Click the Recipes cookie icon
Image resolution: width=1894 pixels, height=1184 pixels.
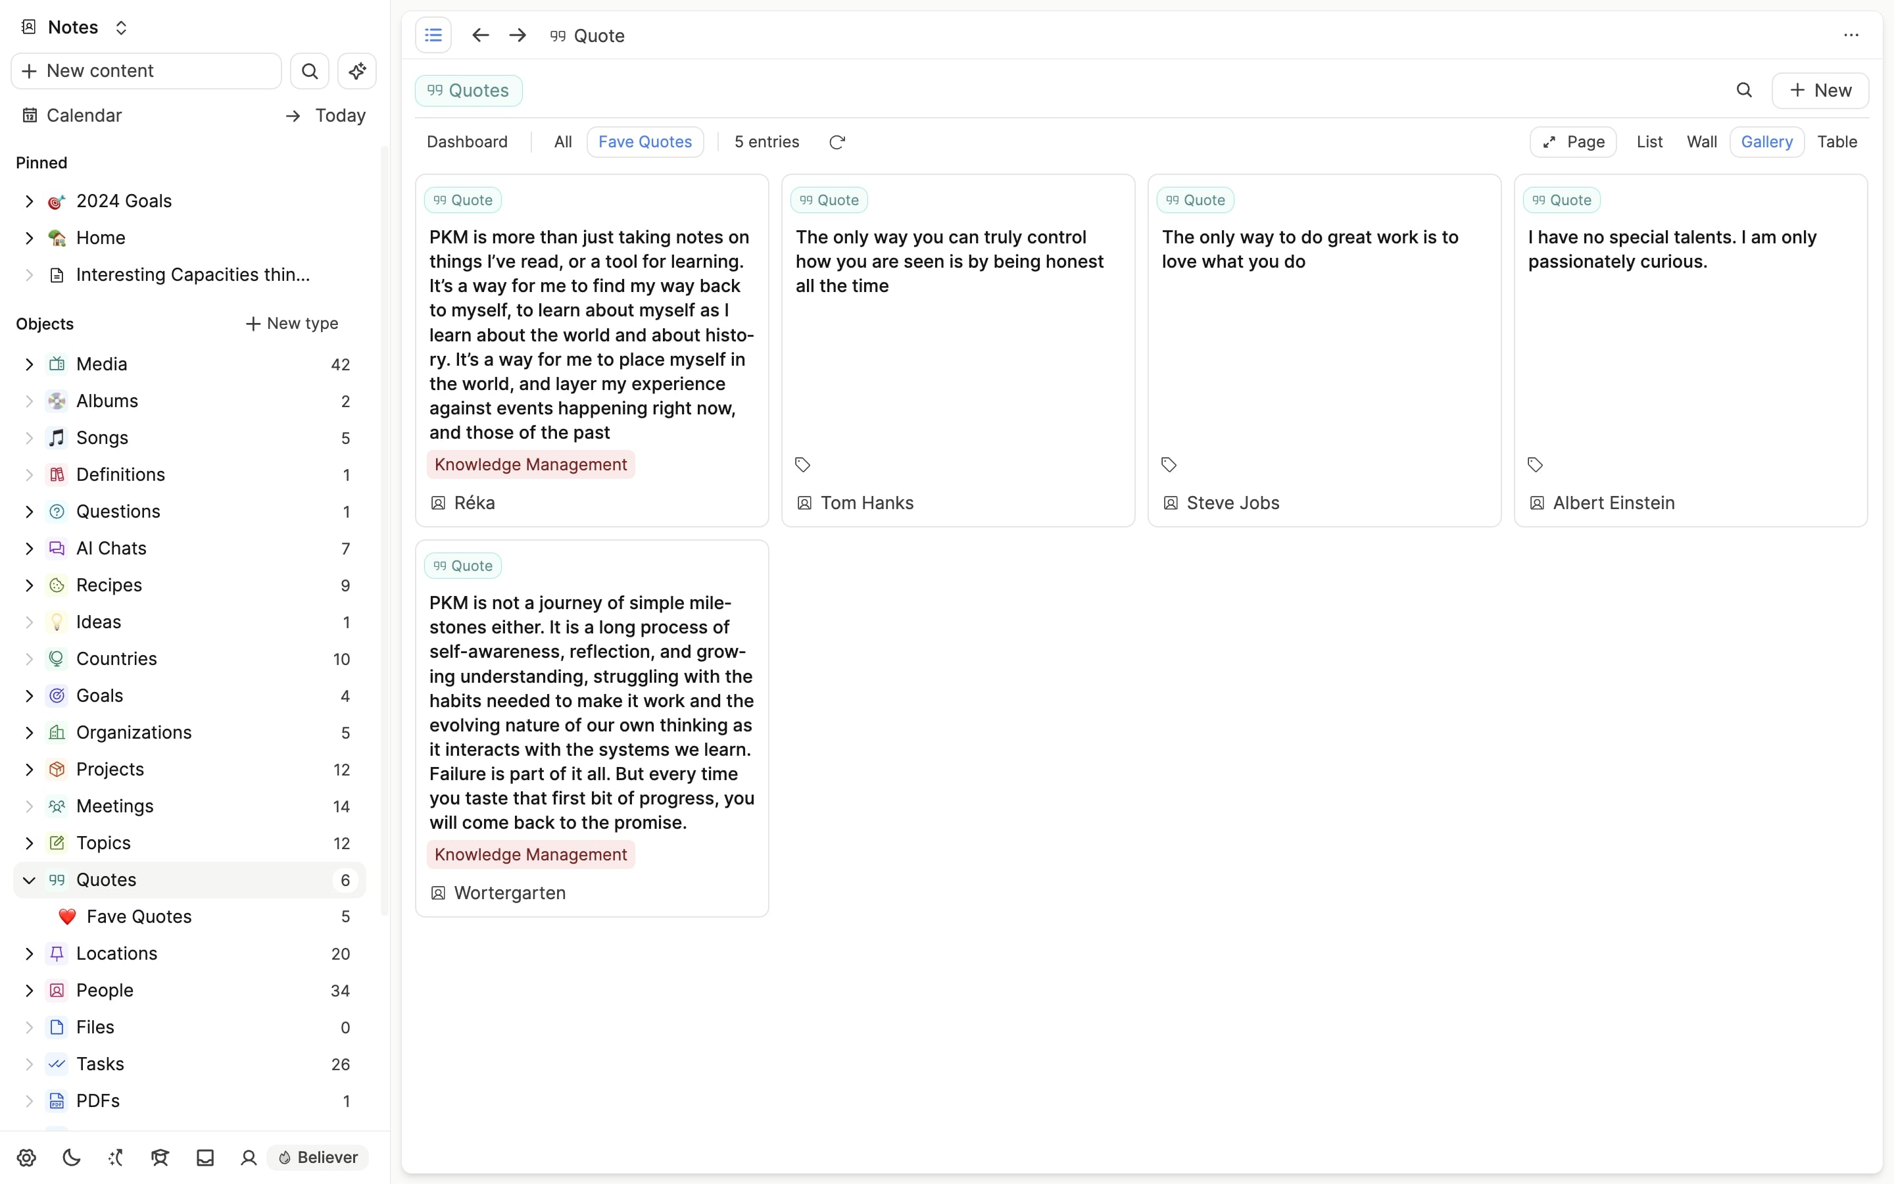click(57, 585)
